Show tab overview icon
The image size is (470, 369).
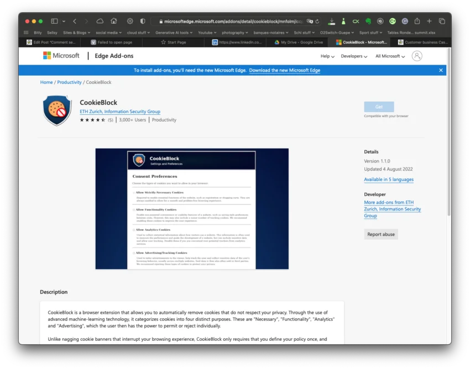(x=442, y=21)
